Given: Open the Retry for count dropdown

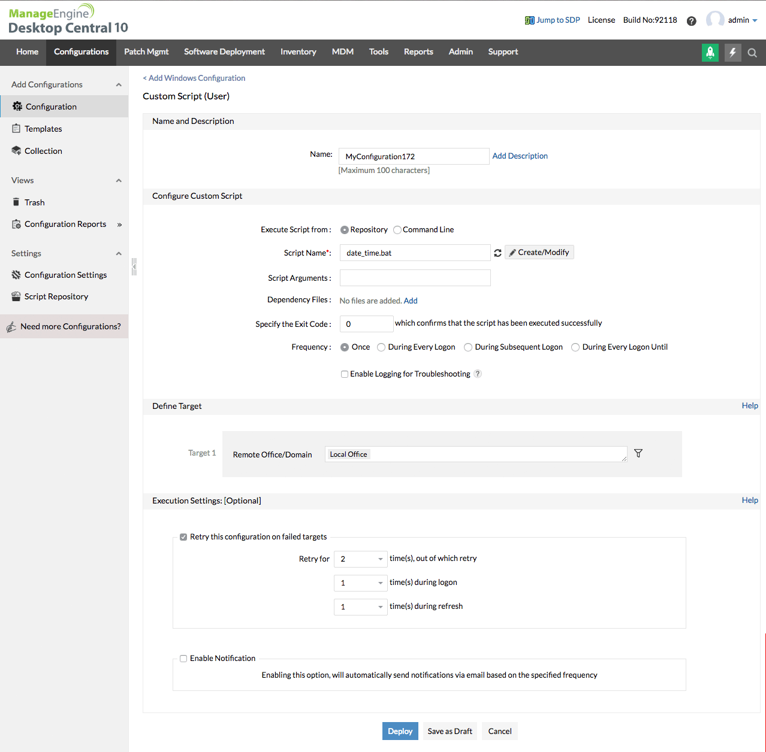Looking at the screenshot, I should (361, 559).
